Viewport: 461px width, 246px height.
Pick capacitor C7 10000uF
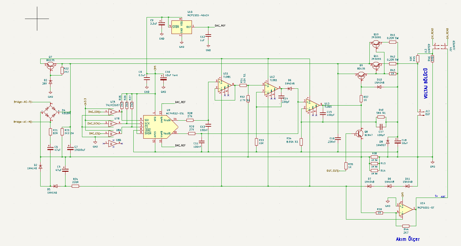pos(70,148)
